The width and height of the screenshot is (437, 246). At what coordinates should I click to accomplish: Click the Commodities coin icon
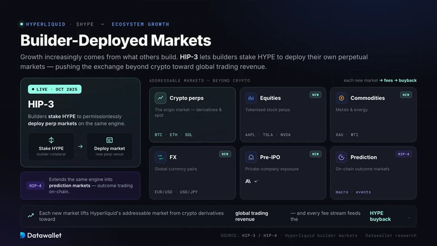[341, 98]
